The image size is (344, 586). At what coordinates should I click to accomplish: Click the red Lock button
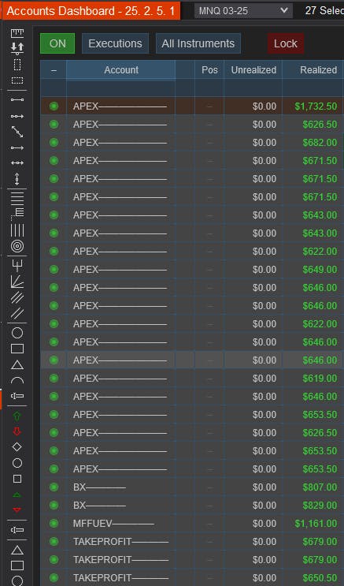tap(286, 43)
